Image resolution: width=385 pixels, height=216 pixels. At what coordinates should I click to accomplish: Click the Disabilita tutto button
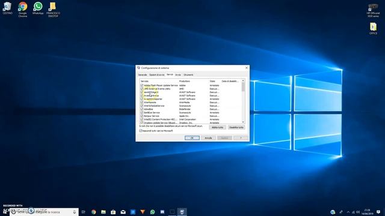236,127
